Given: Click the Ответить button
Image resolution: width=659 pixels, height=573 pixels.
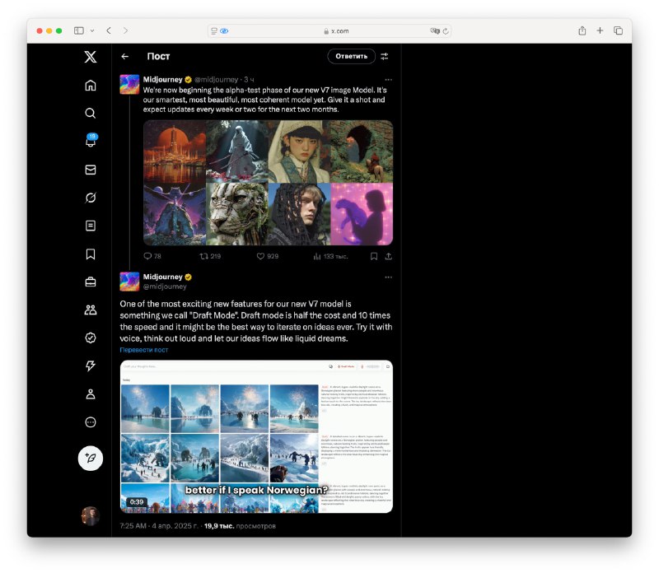Looking at the screenshot, I should click(352, 56).
